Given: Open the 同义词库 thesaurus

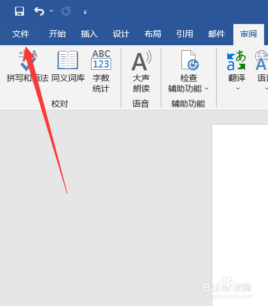Looking at the screenshot, I should click(68, 66).
